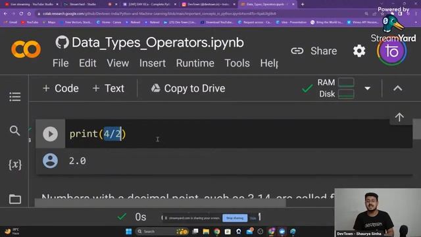Screen dimensions: 421x237
Task: Open the Windows Start menu
Action: 129,231
